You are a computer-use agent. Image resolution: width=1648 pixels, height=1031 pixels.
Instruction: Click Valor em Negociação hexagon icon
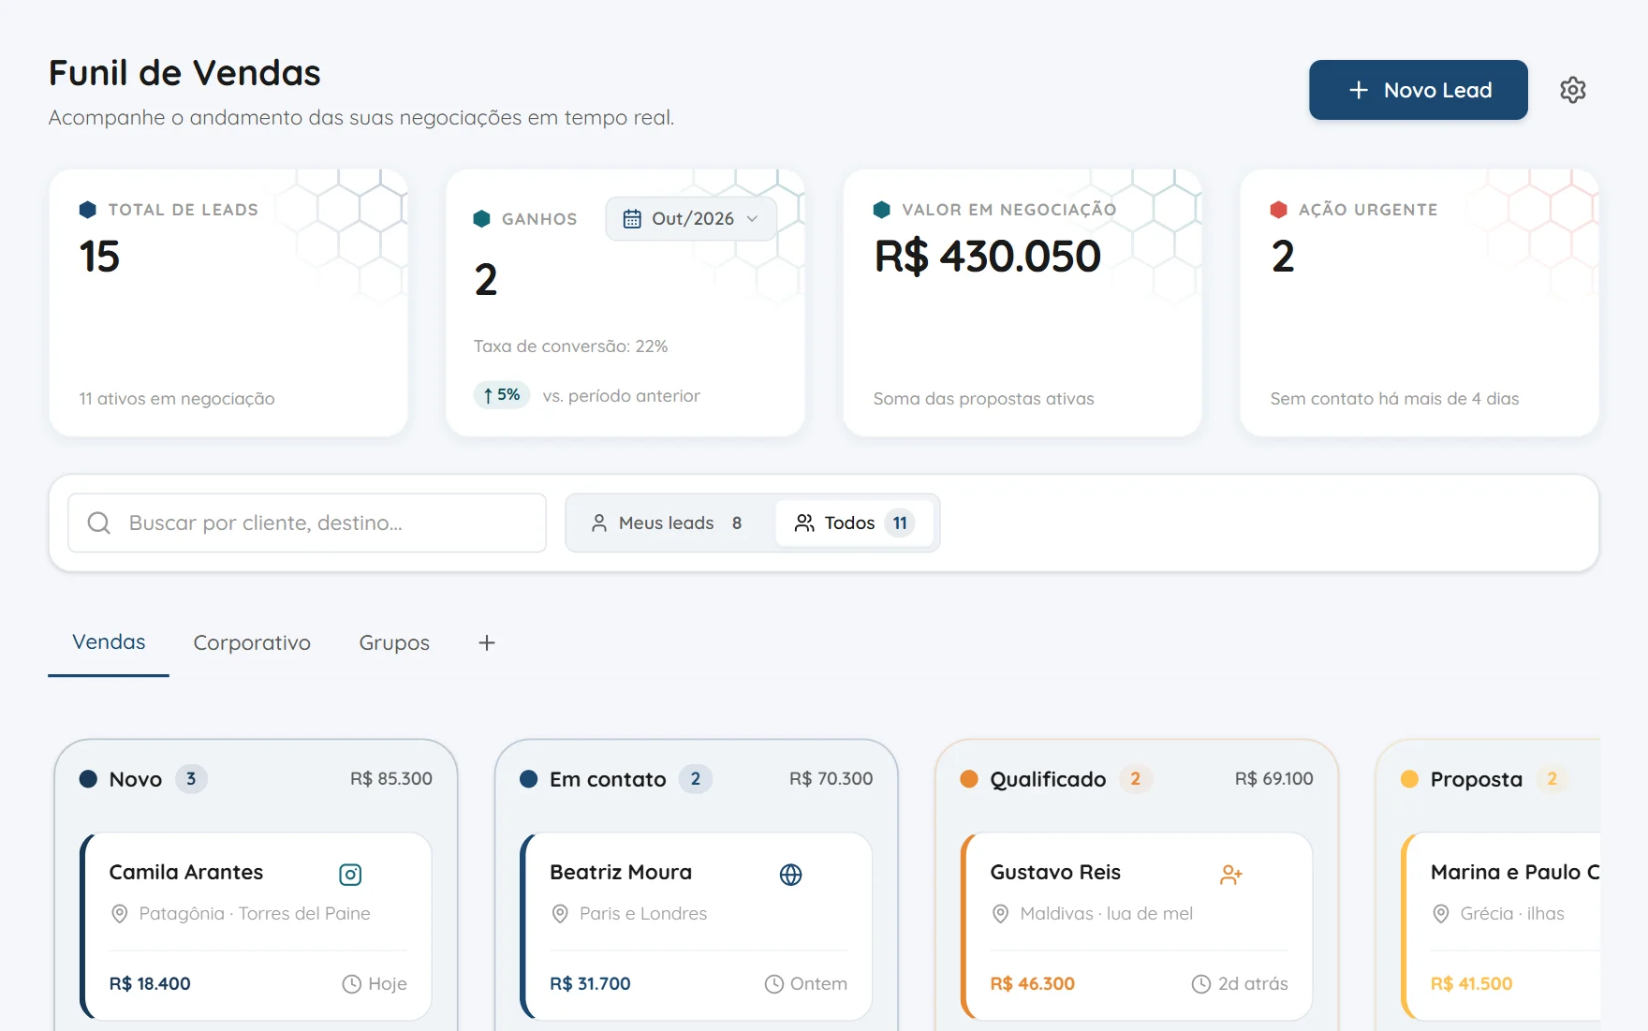[x=882, y=210]
